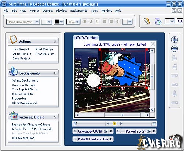Open the dropdown after alignment buttons
Image resolution: width=184 pixels, height=151 pixels.
[130, 22]
